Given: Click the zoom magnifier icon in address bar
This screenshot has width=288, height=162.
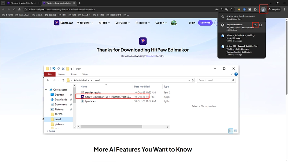Looking at the screenshot, I should pos(222,9).
